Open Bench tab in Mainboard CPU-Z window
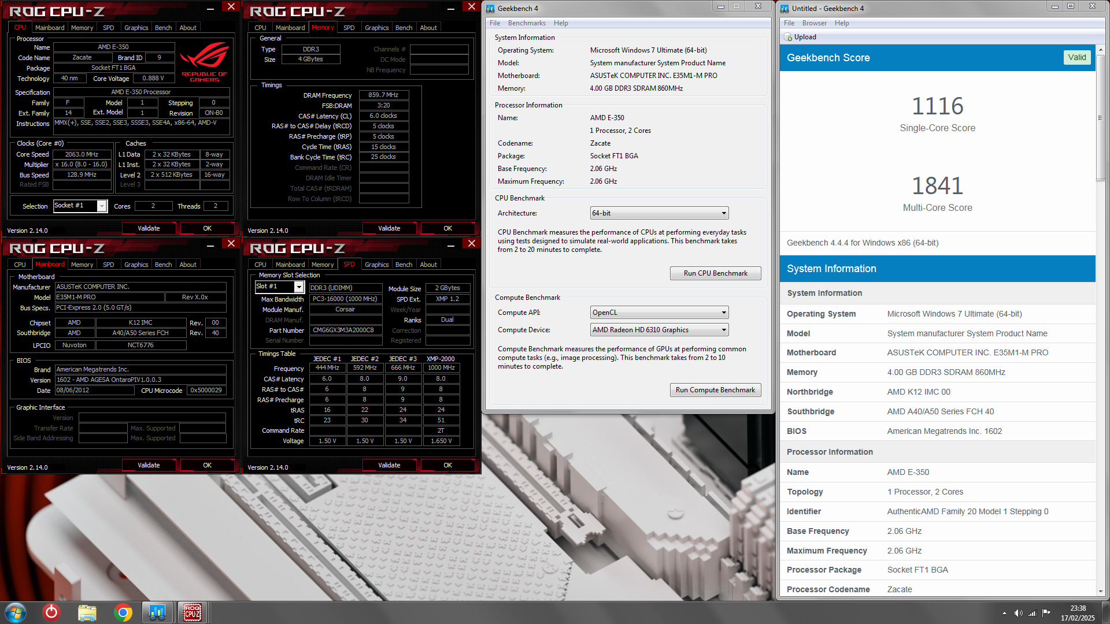Screen dimensions: 1110x624 click(x=164, y=265)
